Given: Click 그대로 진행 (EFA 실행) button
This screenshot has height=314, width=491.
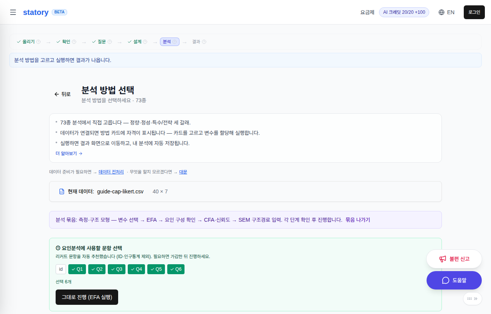Looking at the screenshot, I should 87,297.
